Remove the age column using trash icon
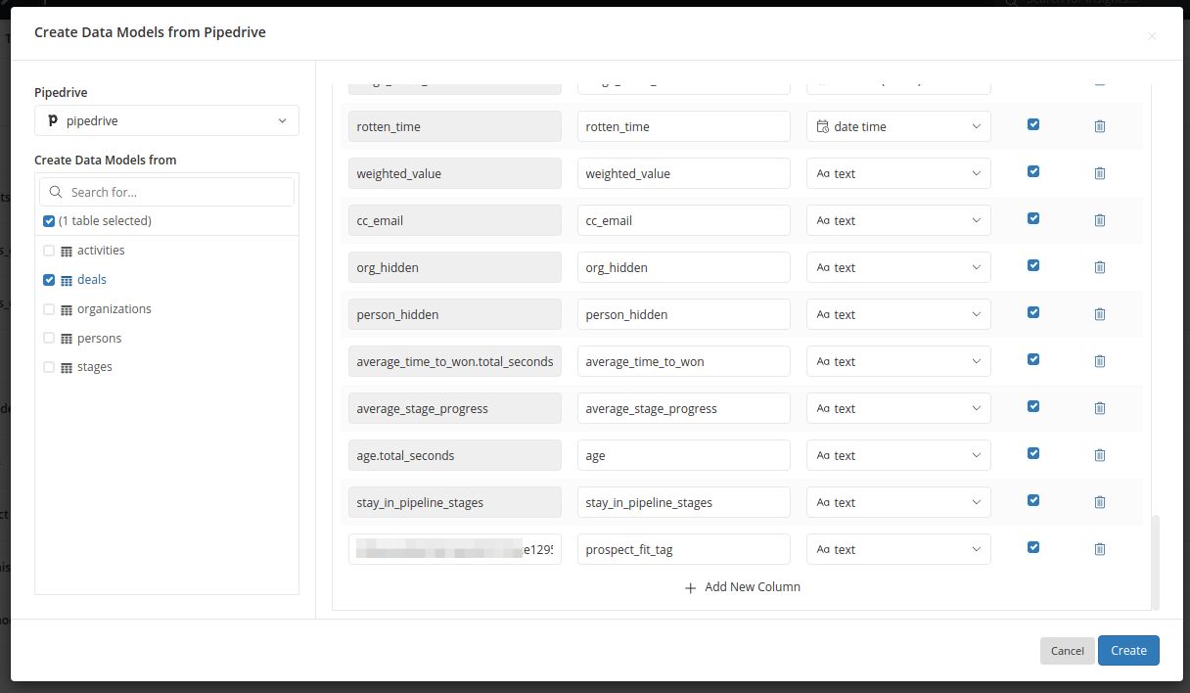 point(1099,455)
